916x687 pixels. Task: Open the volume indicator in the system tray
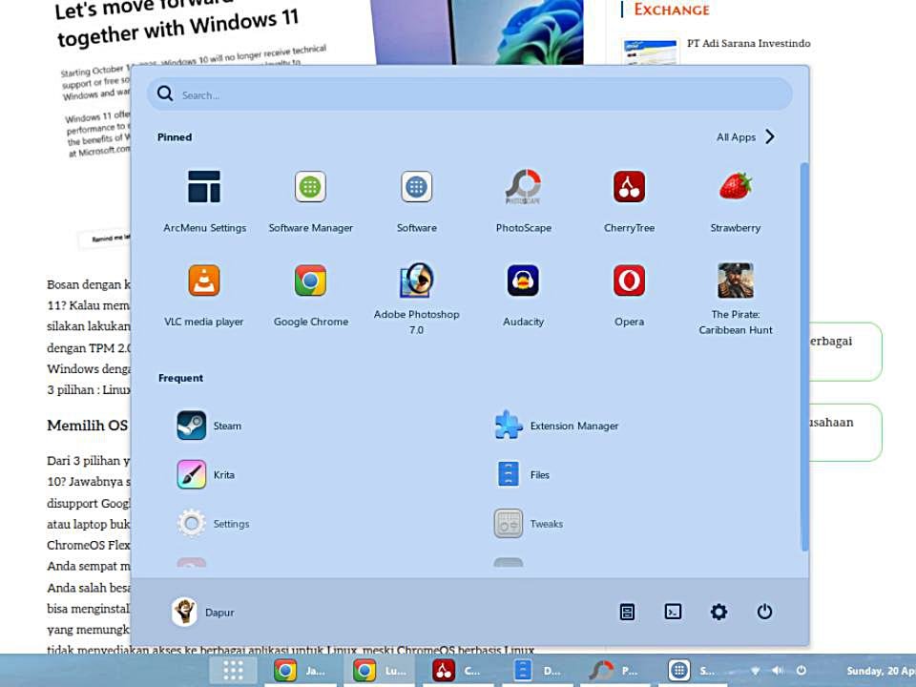[x=779, y=671]
